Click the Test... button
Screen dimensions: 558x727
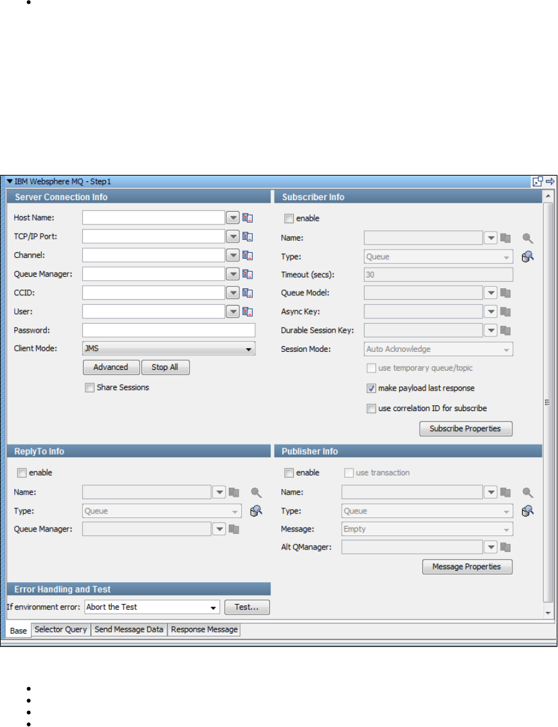point(247,607)
